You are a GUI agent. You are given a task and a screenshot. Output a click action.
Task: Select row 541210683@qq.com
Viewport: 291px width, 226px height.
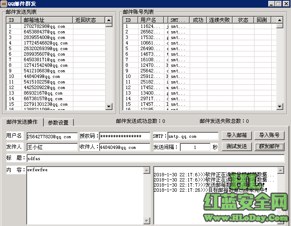pyautogui.click(x=56, y=71)
